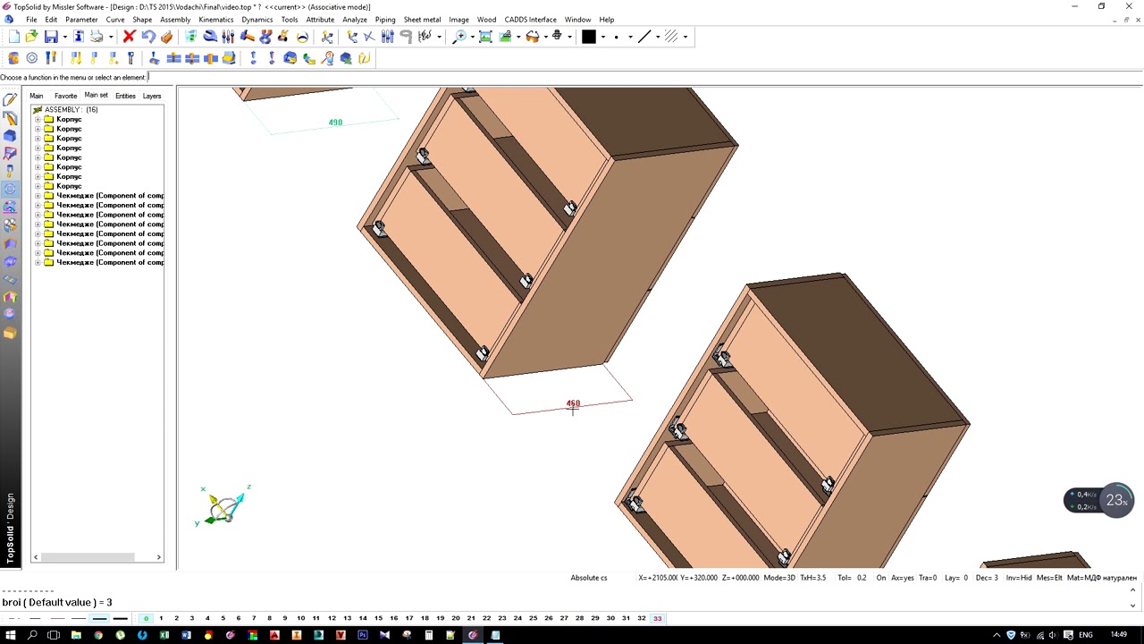Click the yellow map icon ending second toolbar
Image resolution: width=1144 pixels, height=644 pixels.
tap(364, 58)
